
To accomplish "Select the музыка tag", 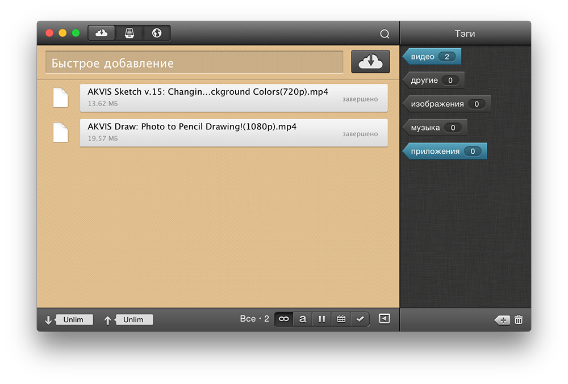I will point(435,128).
